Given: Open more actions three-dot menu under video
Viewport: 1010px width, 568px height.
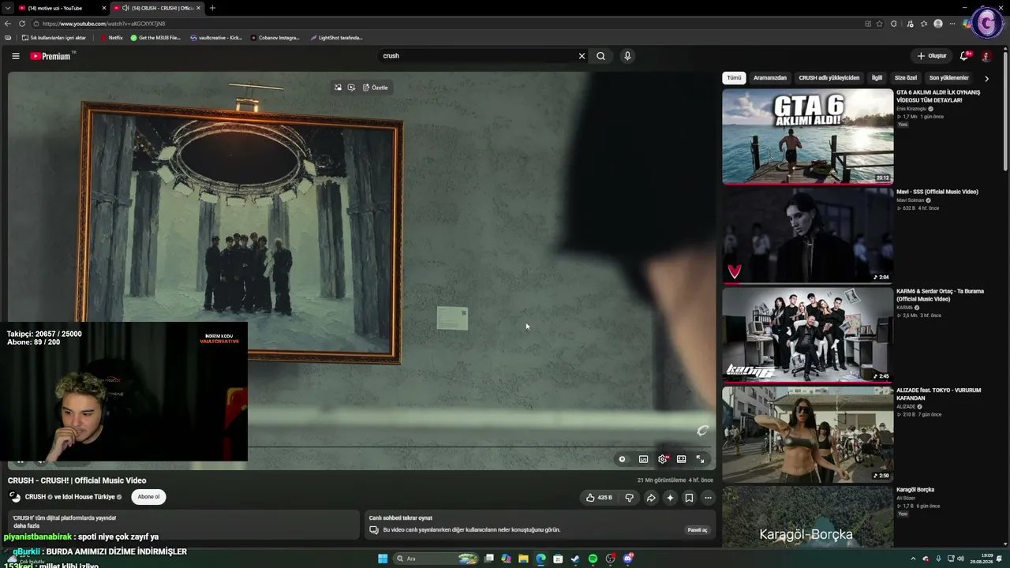Looking at the screenshot, I should (708, 498).
